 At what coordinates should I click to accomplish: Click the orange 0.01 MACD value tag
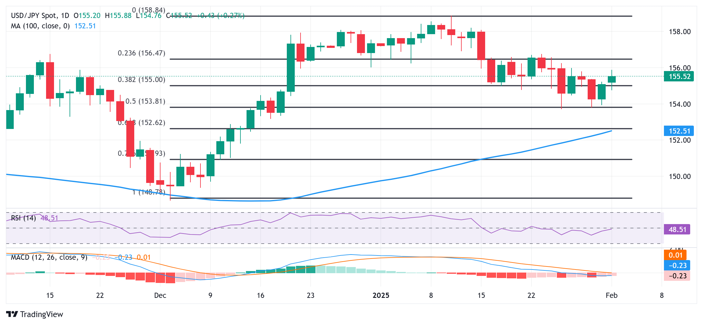pyautogui.click(x=675, y=255)
